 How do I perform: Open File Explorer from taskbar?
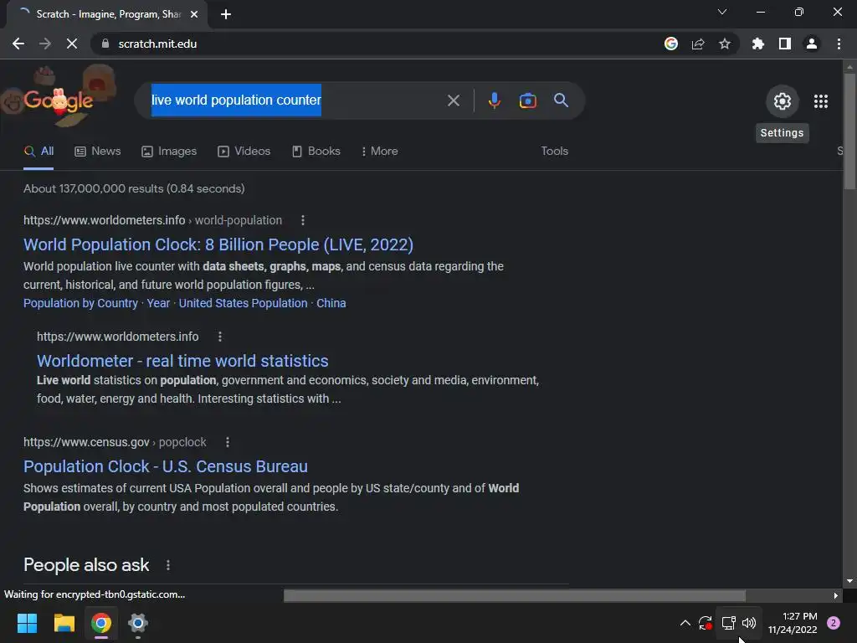[64, 623]
